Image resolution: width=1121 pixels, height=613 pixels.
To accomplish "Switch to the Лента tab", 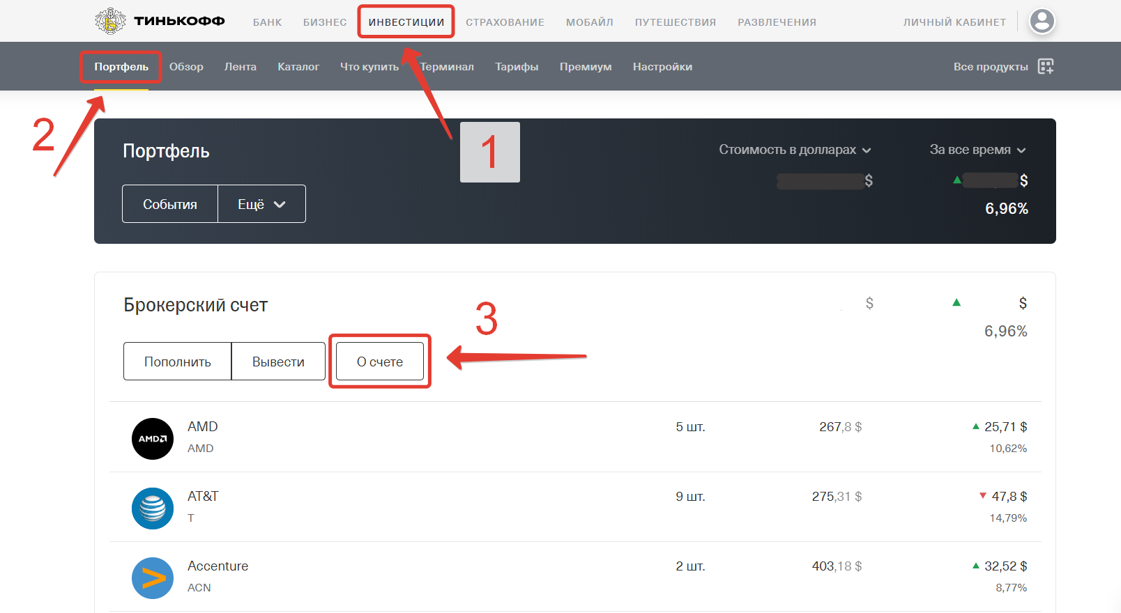I will tap(241, 67).
